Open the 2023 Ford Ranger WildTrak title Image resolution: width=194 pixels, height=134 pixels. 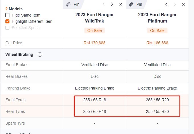94,18
